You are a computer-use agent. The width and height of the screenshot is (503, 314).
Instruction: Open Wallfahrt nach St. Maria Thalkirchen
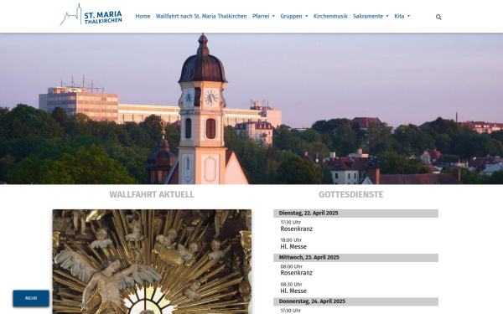(201, 16)
